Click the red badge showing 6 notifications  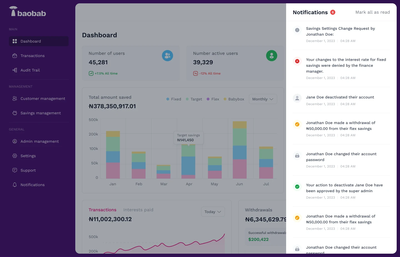point(333,12)
